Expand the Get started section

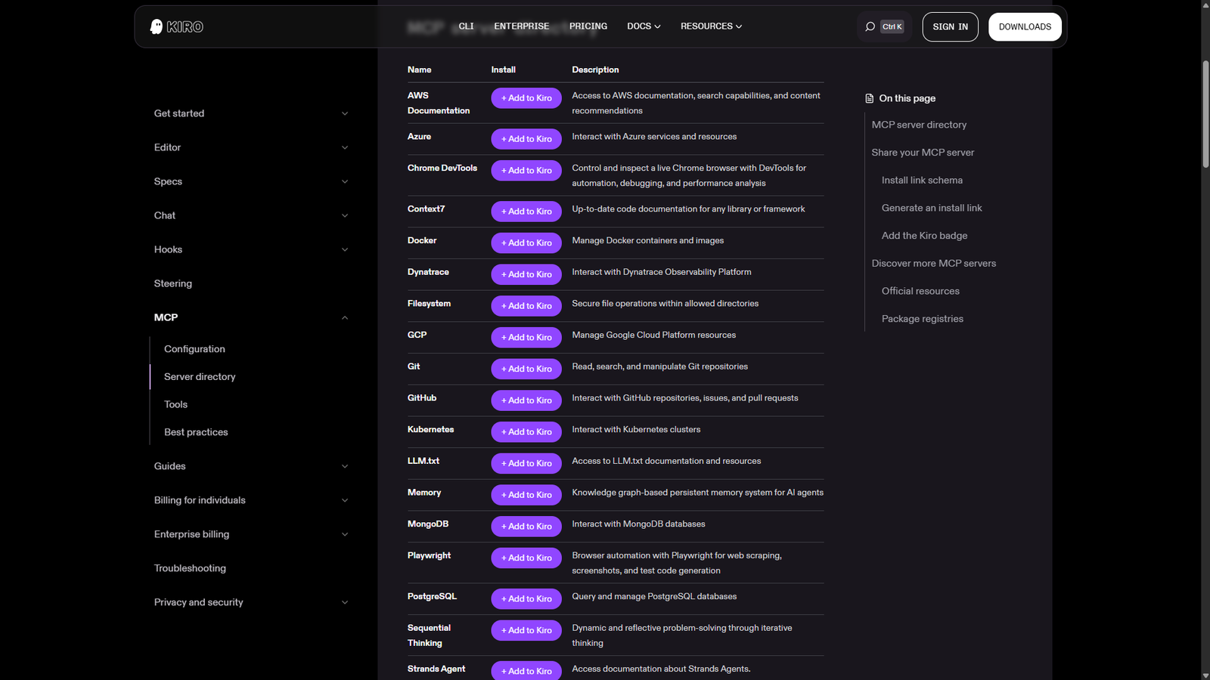(345, 113)
